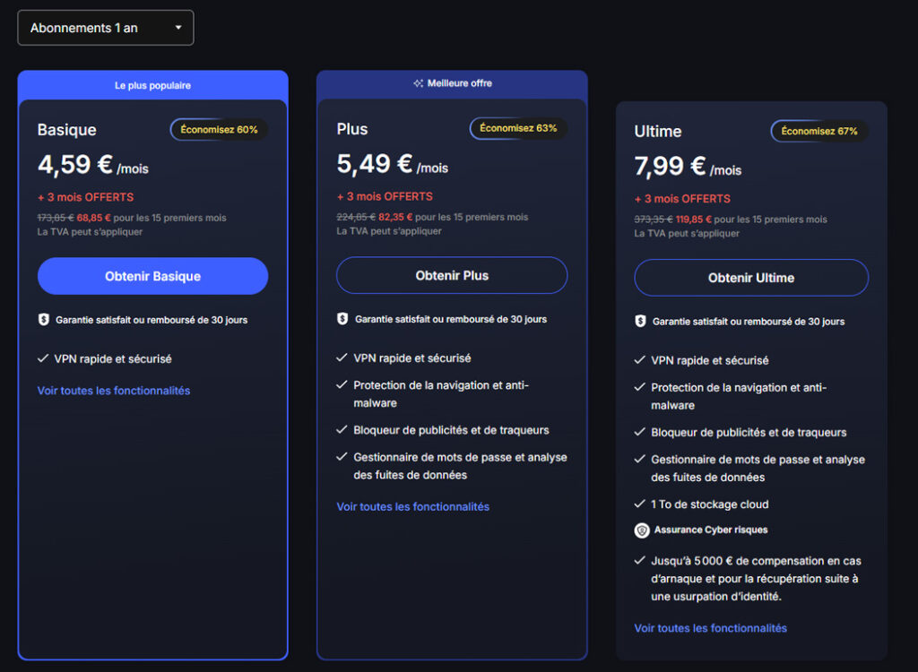Screen dimensions: 918x672
Task: Click the Obtenir Plus button
Action: click(452, 275)
